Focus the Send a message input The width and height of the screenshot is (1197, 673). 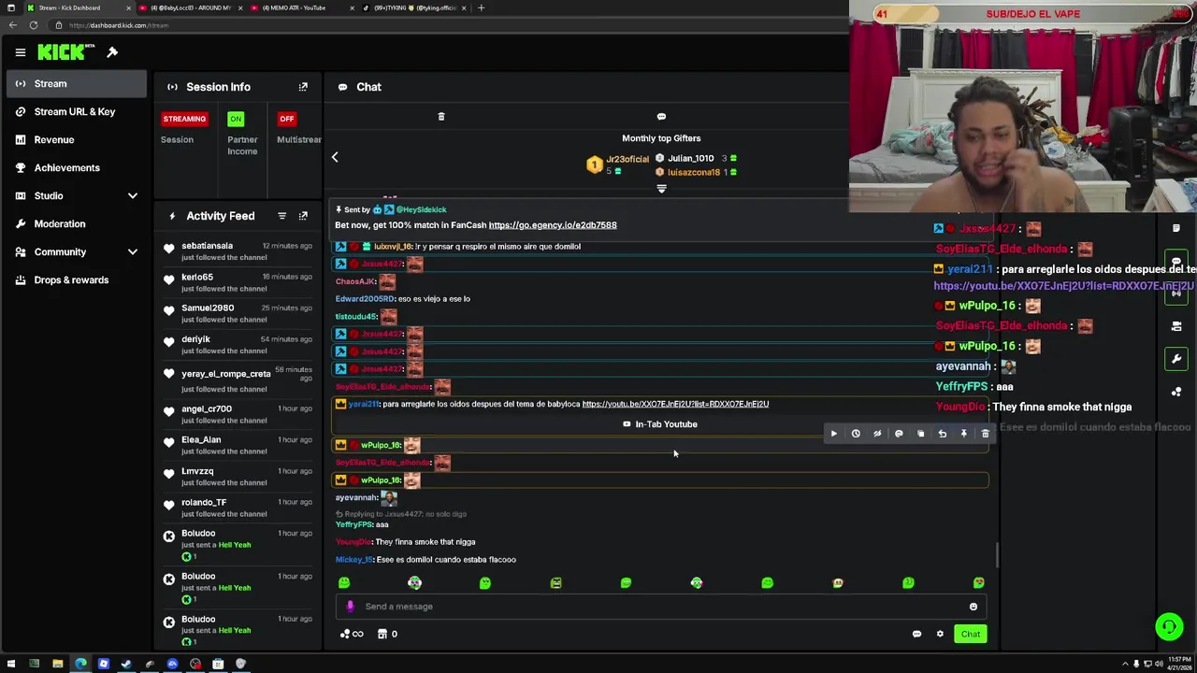tap(662, 607)
